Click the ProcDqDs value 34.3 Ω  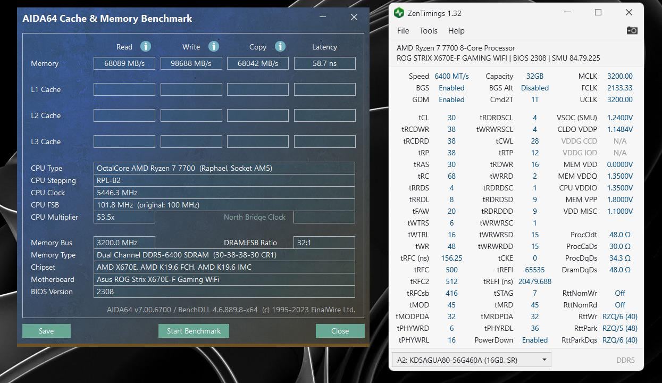[x=619, y=258]
